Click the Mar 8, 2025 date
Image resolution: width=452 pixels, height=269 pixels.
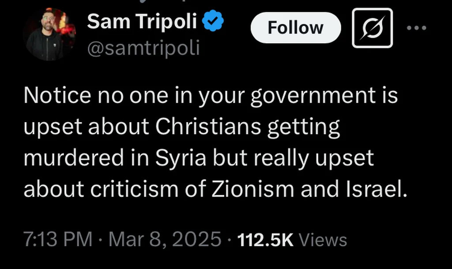pos(165,239)
